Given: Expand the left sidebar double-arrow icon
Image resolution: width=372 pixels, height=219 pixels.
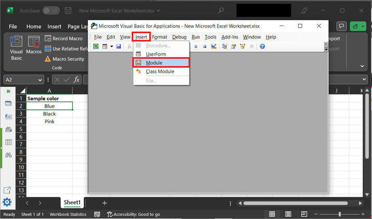Looking at the screenshot, I should pyautogui.click(x=8, y=92).
